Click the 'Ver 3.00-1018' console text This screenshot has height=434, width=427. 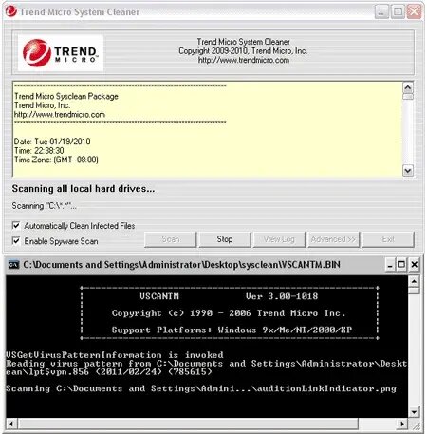pos(282,296)
